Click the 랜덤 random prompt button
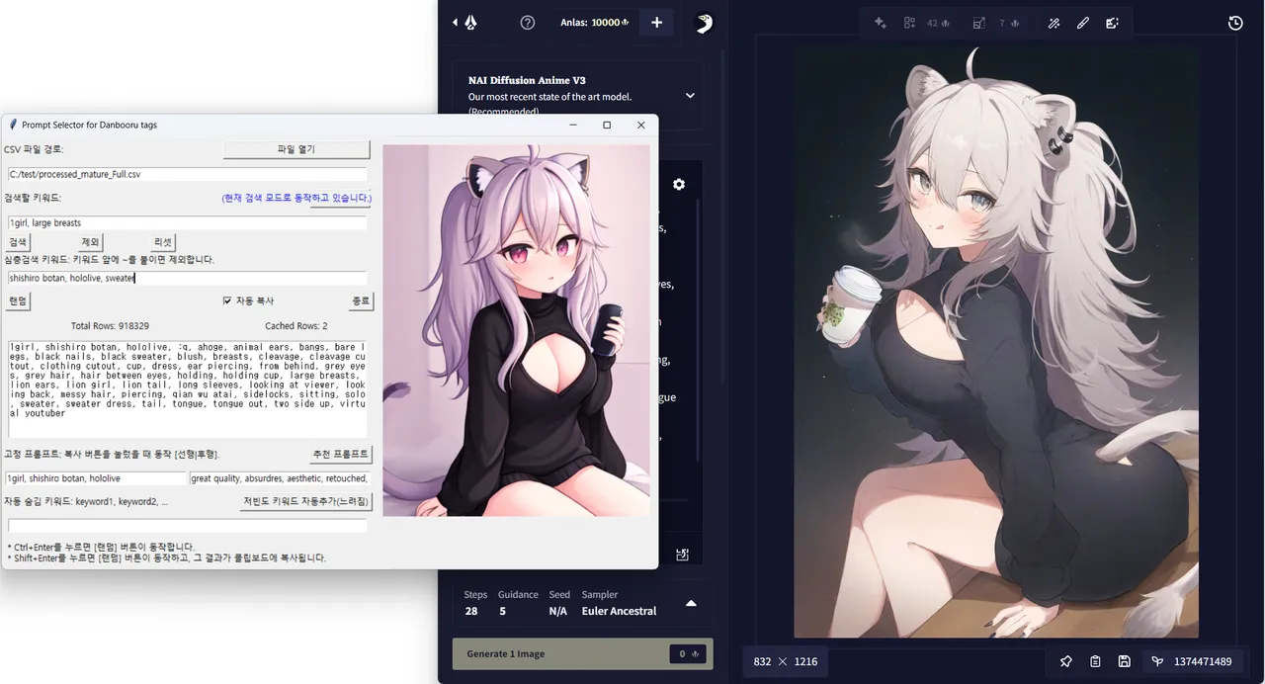 pyautogui.click(x=17, y=300)
